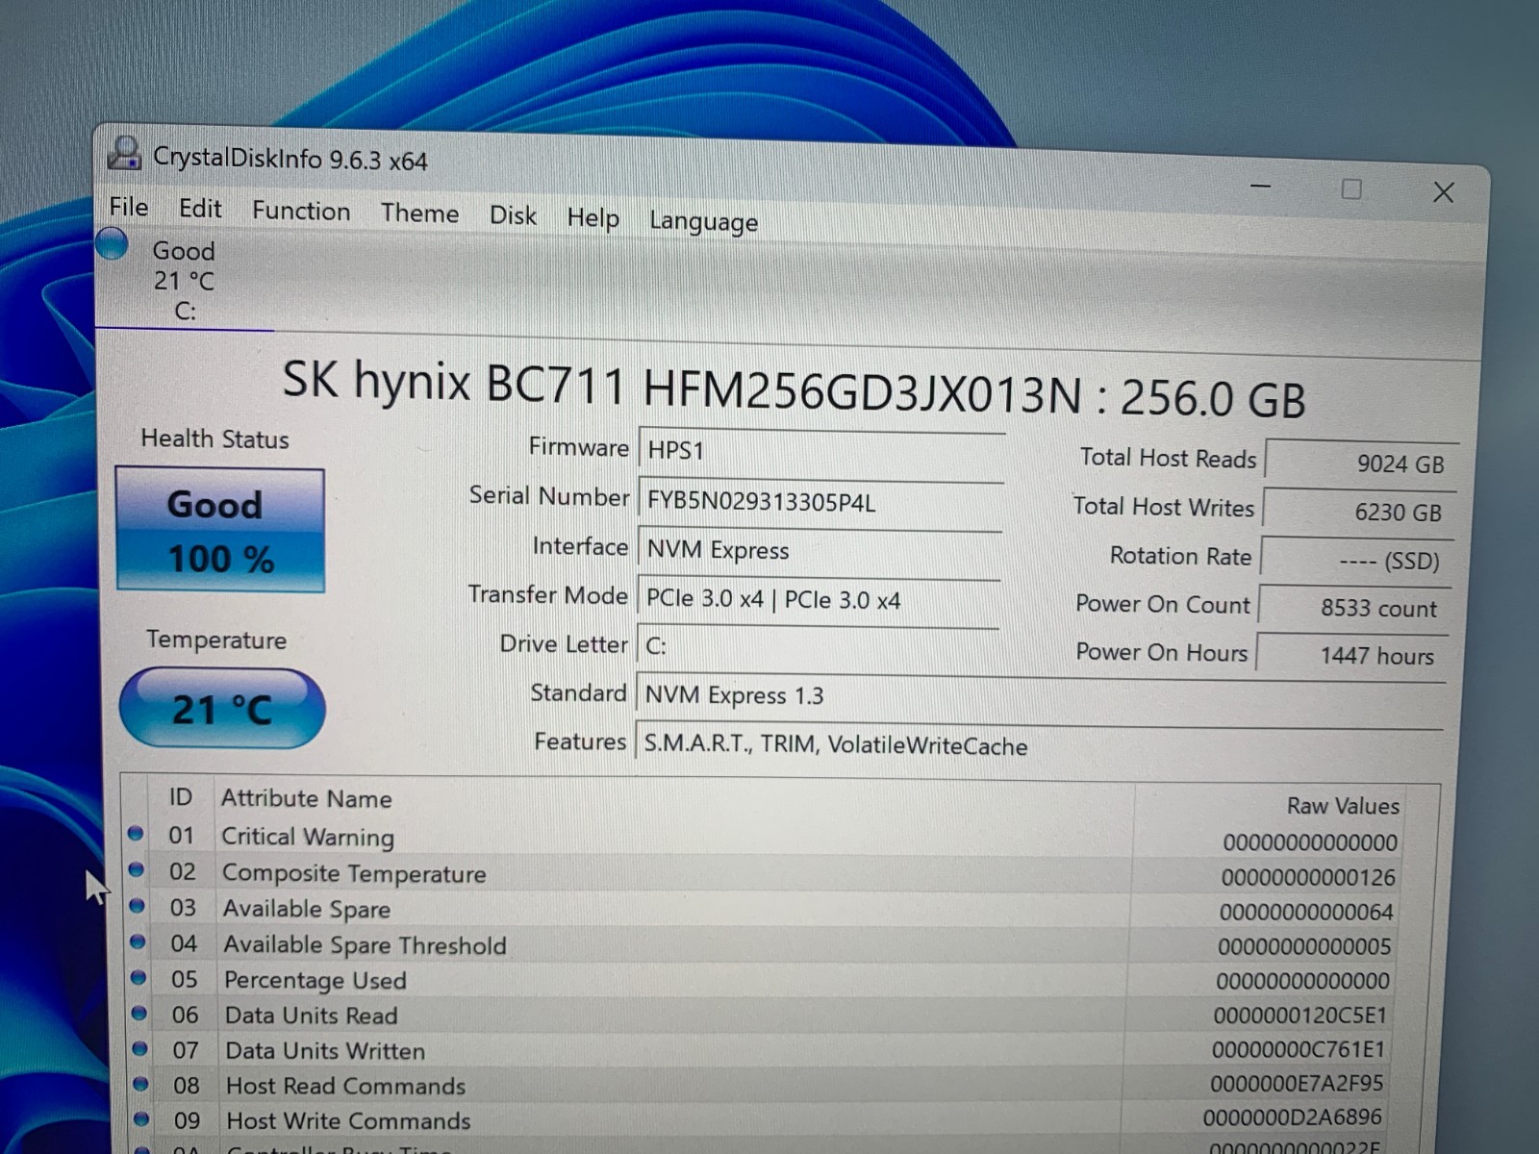
Task: Select the Composite Temperature row
Action: click(x=764, y=874)
